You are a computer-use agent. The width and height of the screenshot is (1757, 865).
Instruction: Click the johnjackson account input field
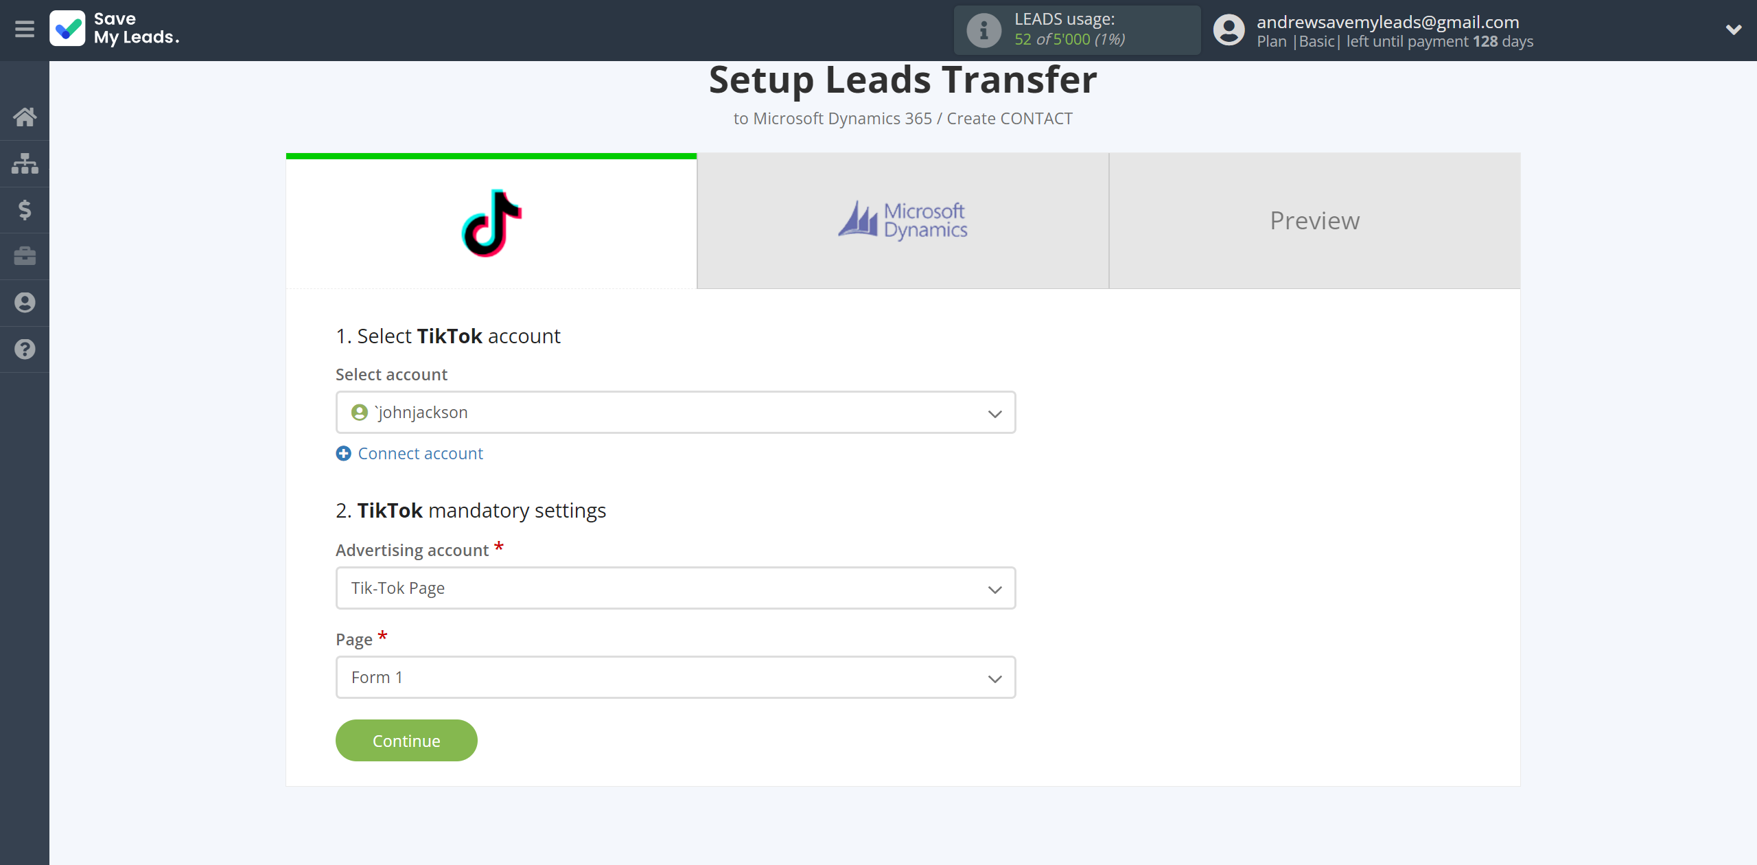(675, 411)
